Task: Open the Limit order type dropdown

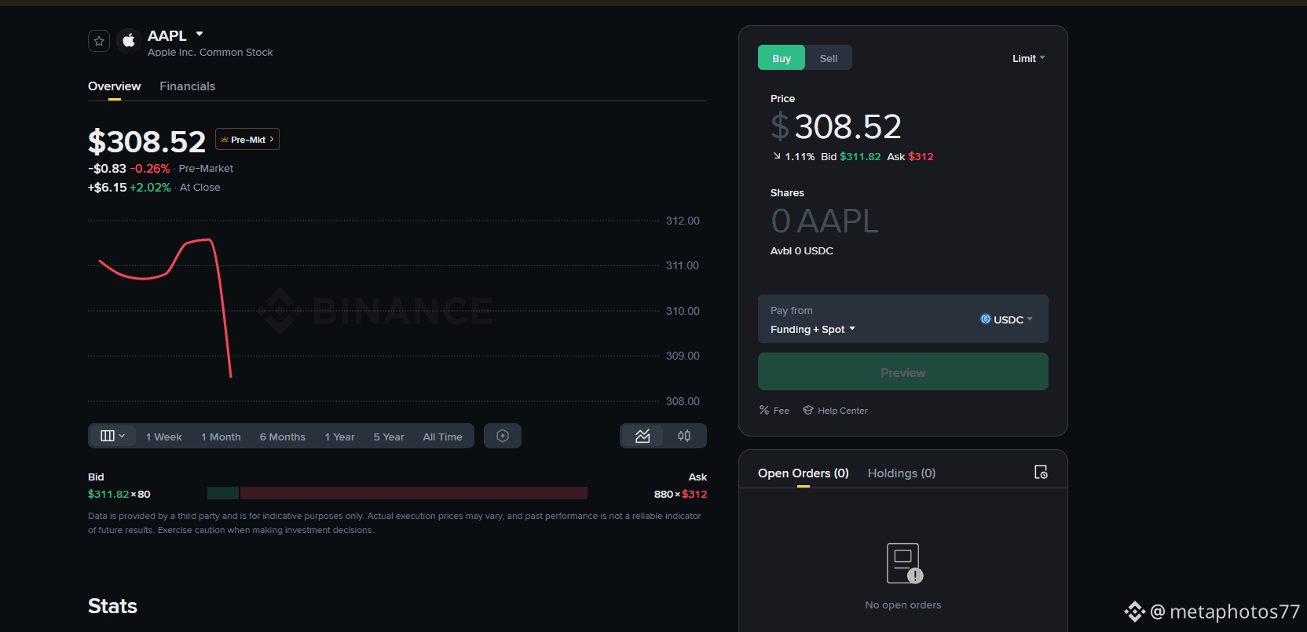Action: 1028,58
